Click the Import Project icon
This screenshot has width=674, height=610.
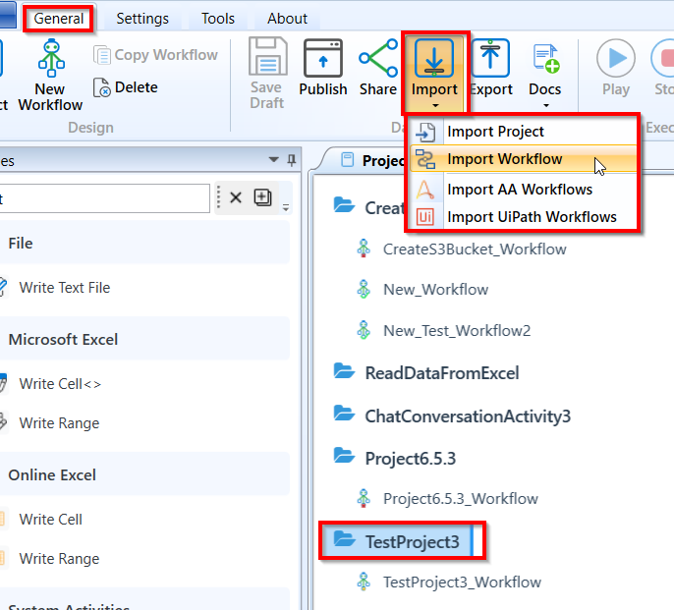425,132
